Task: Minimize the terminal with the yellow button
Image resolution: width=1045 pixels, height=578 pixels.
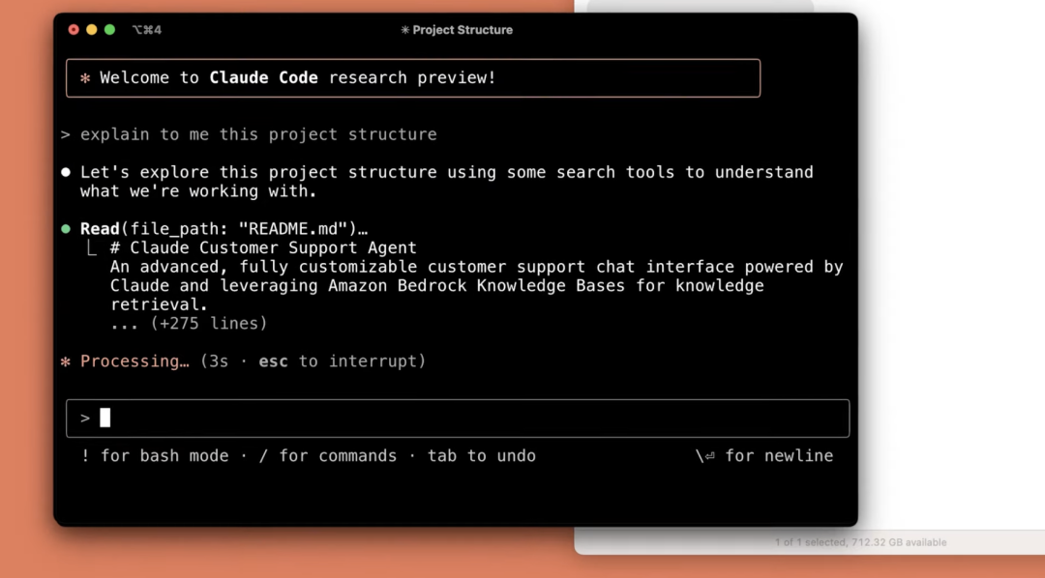Action: (92, 30)
